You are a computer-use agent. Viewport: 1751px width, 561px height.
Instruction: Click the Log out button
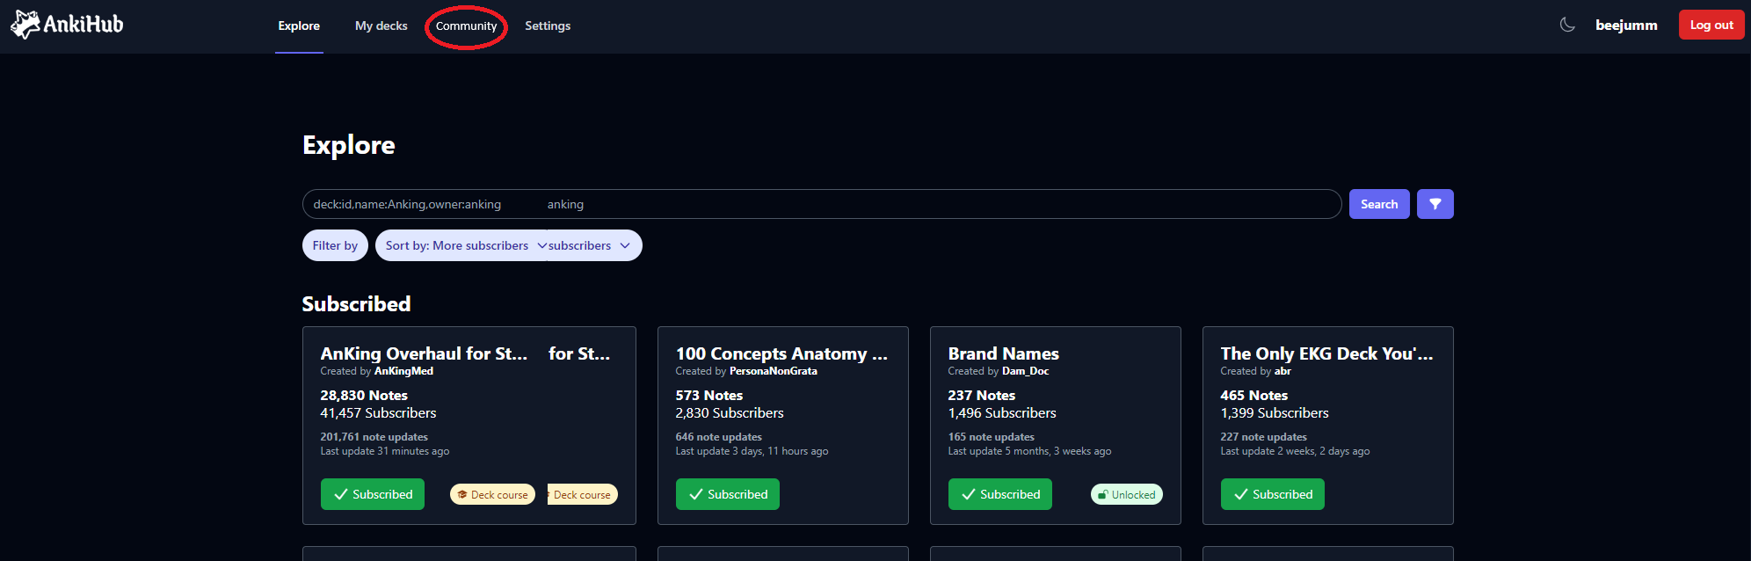pos(1711,25)
